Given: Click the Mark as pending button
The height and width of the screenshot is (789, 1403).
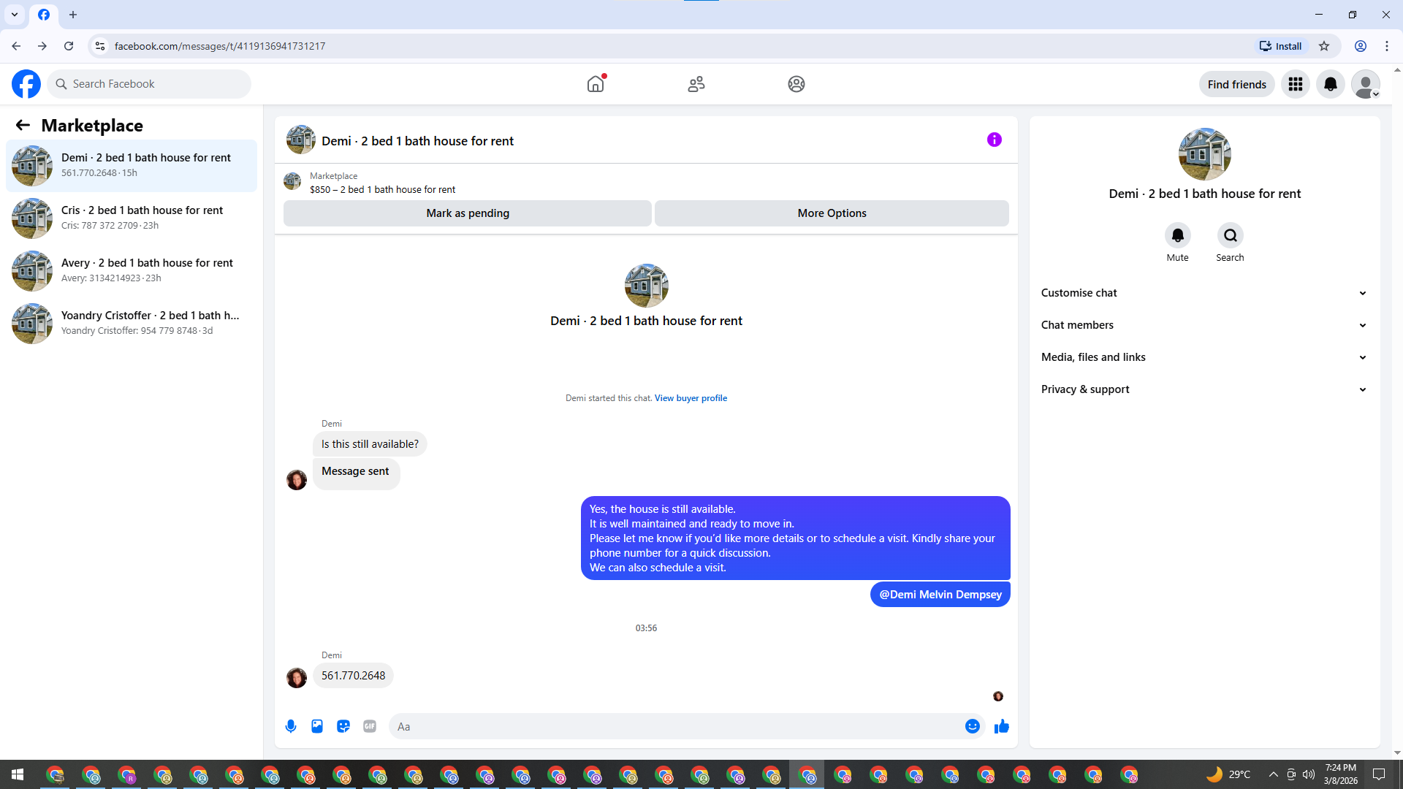Looking at the screenshot, I should 468,213.
